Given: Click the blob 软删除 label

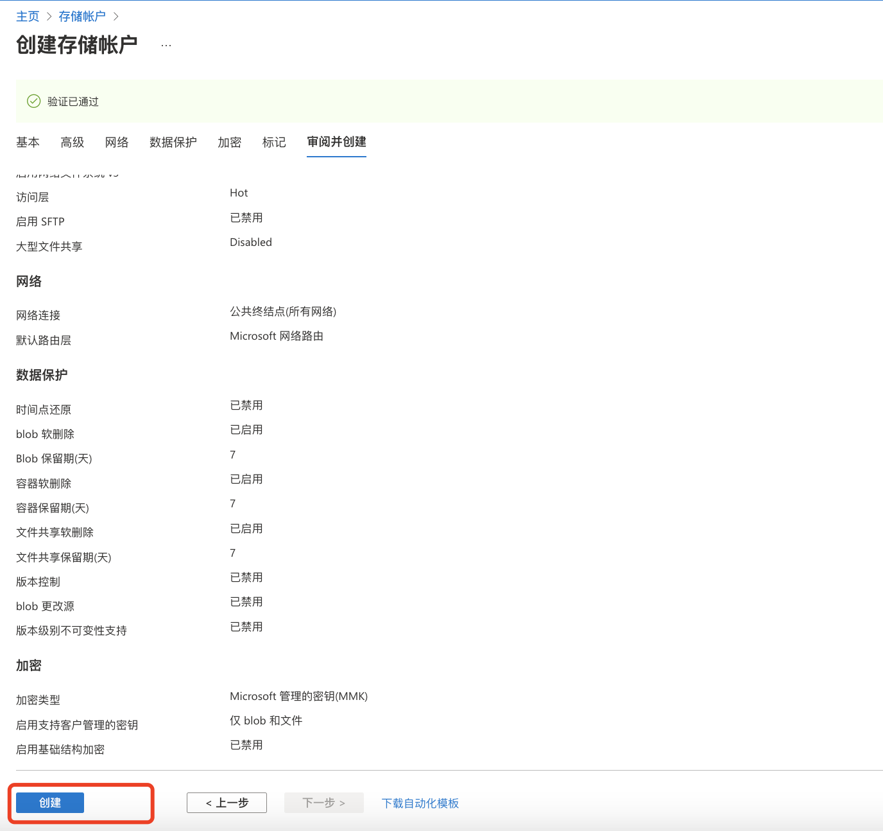Looking at the screenshot, I should (x=45, y=434).
